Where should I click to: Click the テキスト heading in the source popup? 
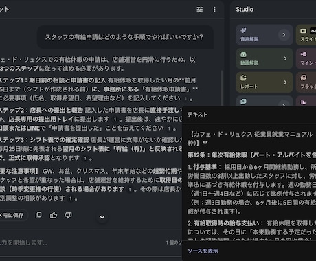(197, 115)
